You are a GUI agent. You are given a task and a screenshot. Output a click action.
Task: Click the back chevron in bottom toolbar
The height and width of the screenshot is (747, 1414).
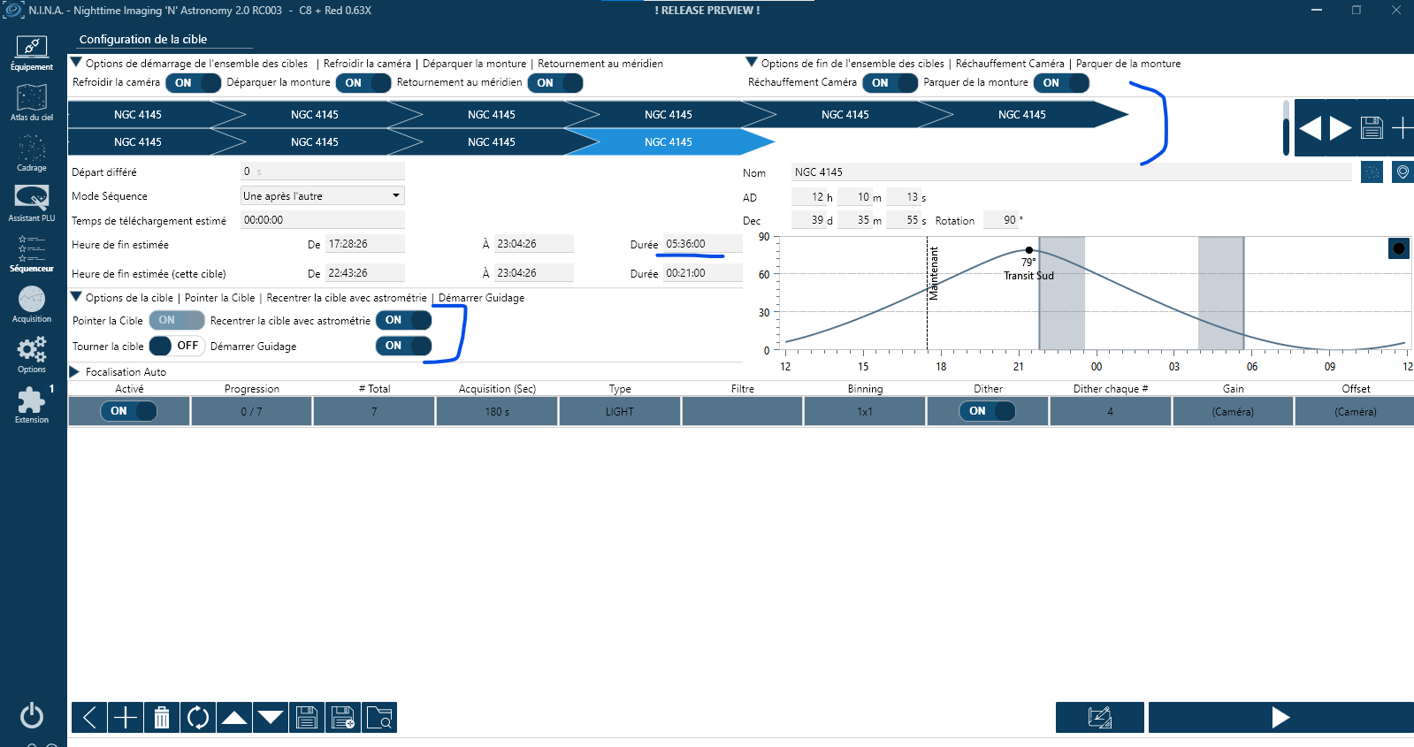click(89, 718)
